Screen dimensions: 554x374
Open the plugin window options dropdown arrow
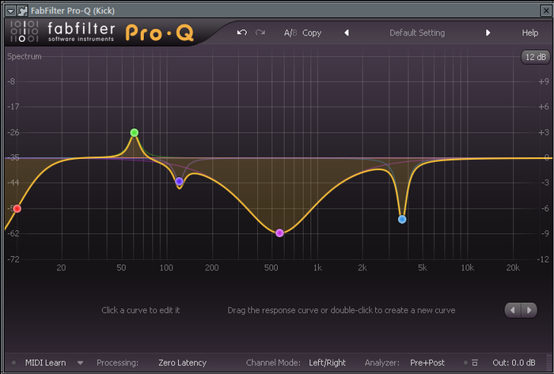(11, 11)
